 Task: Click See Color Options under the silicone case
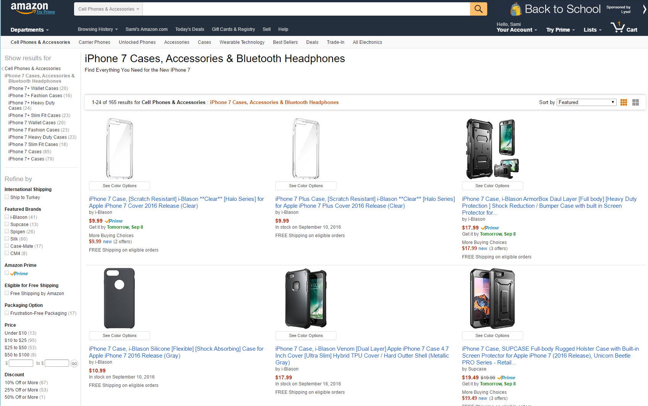tap(120, 335)
